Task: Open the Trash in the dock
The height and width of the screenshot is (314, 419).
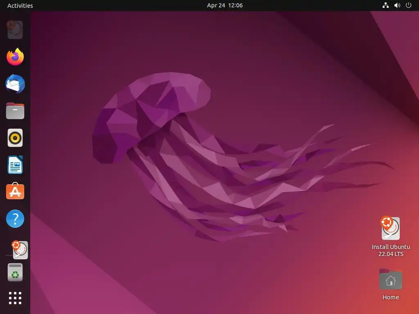Action: (15, 272)
